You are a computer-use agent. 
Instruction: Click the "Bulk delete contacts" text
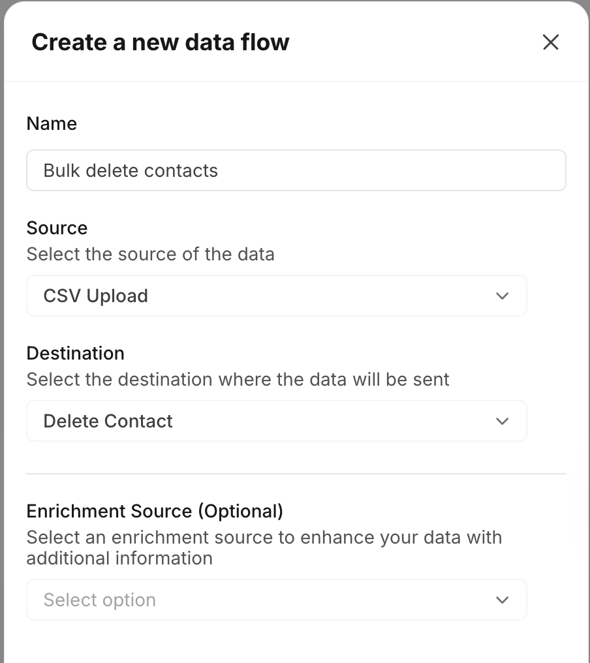click(x=131, y=171)
